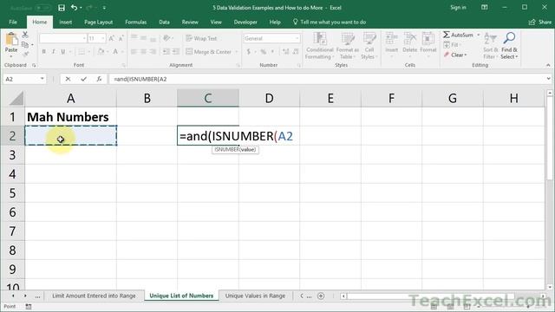Click the Sign in link
Screen dimensions: 555x312
coord(458,8)
